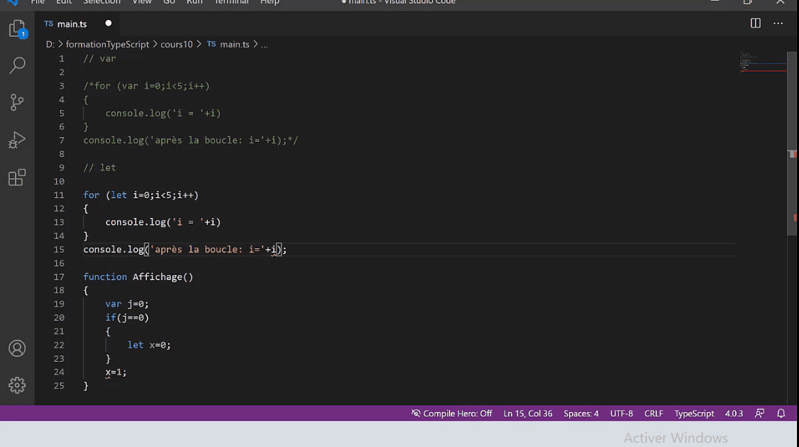Toggle encoding via UTF-8 indicator
799x447 pixels.
pyautogui.click(x=621, y=413)
